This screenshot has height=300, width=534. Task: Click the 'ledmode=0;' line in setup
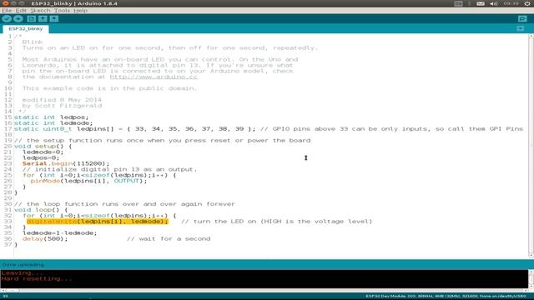pyautogui.click(x=43, y=152)
